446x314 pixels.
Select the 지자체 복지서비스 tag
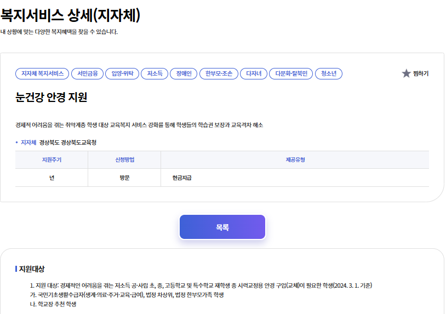42,73
